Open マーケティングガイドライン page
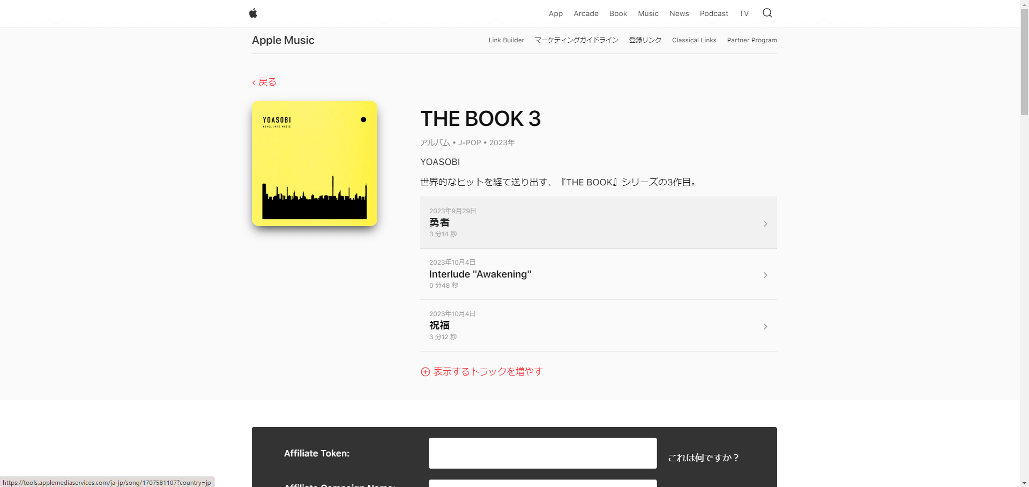 [x=576, y=40]
